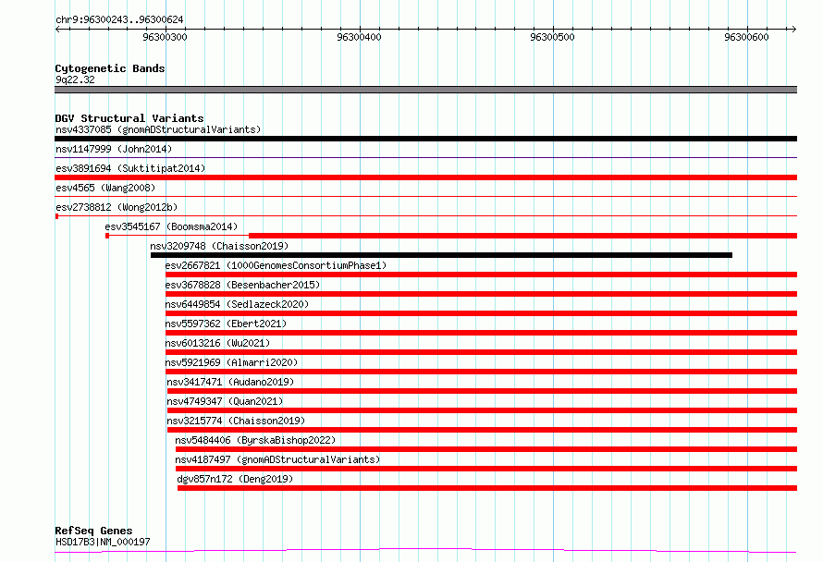Image resolution: width=823 pixels, height=562 pixels.
Task: Click nsv5921969 (Almarri2020) label
Action: [x=231, y=362]
